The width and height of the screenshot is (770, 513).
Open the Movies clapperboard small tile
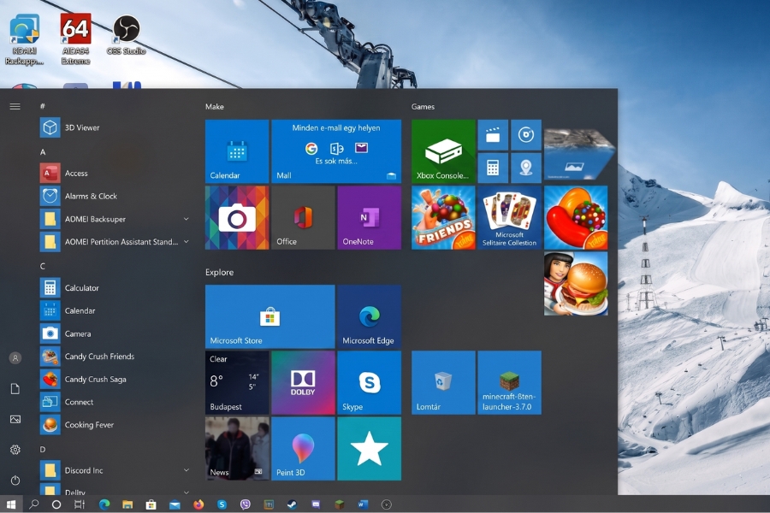[493, 134]
